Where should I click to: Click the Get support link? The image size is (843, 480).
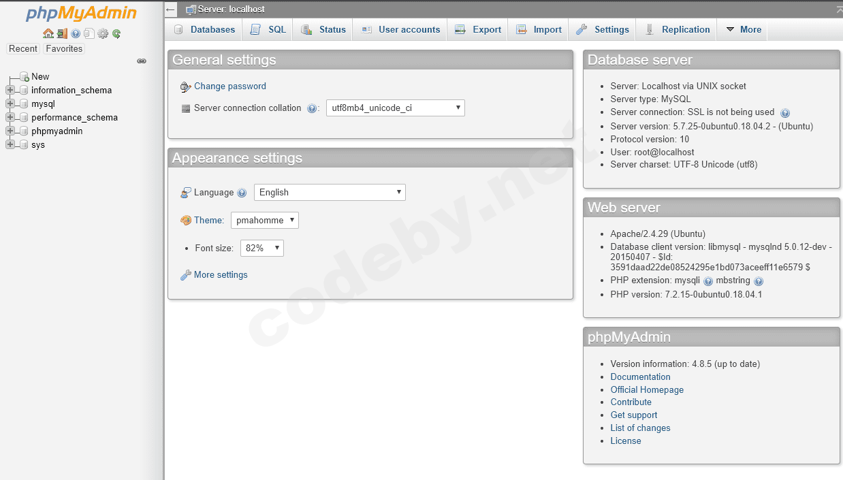634,415
